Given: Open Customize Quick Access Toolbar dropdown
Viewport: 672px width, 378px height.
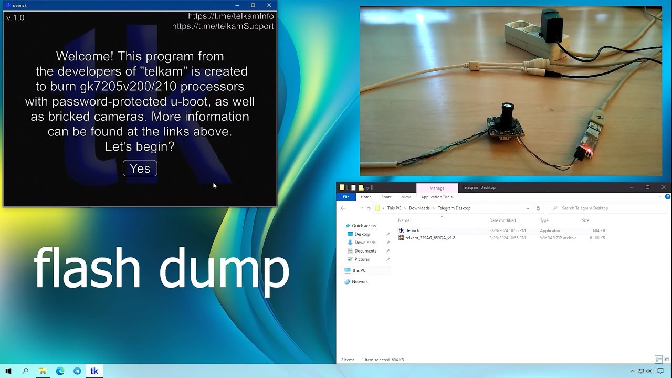Looking at the screenshot, I should [367, 187].
